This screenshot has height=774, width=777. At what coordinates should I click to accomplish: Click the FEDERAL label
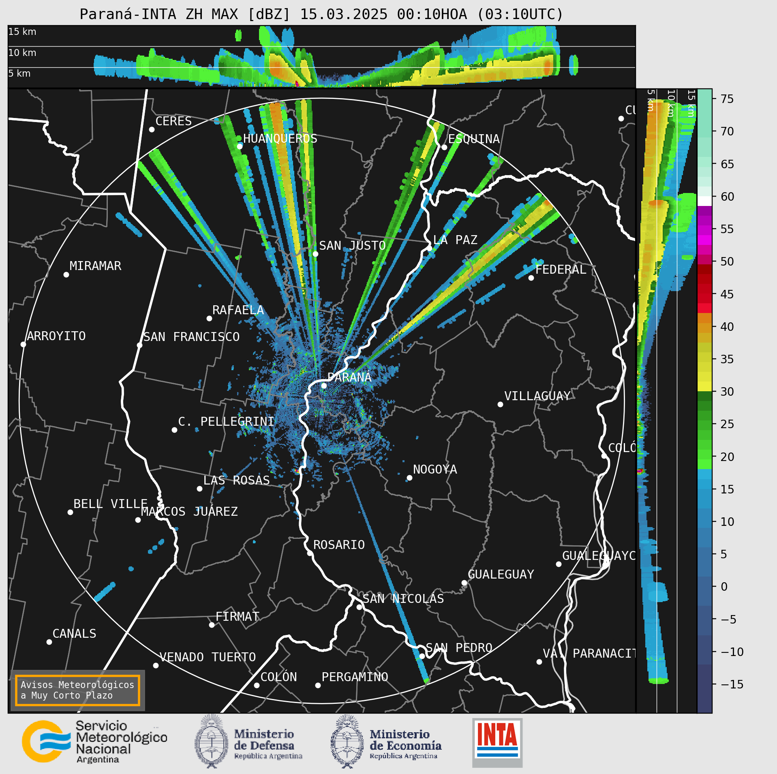coord(561,269)
